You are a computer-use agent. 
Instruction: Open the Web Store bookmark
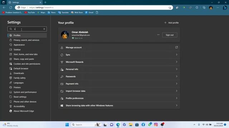(77, 12)
